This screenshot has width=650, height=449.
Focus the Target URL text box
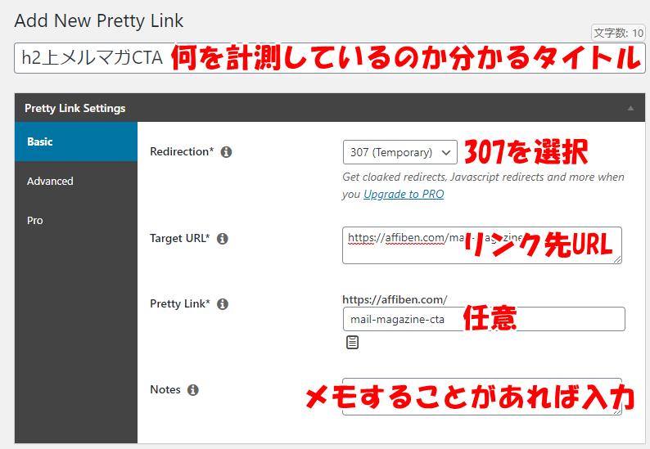401,245
